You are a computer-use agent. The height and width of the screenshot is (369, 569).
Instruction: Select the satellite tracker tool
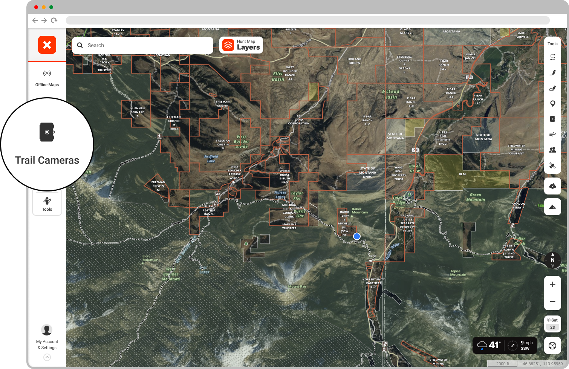pos(552,165)
